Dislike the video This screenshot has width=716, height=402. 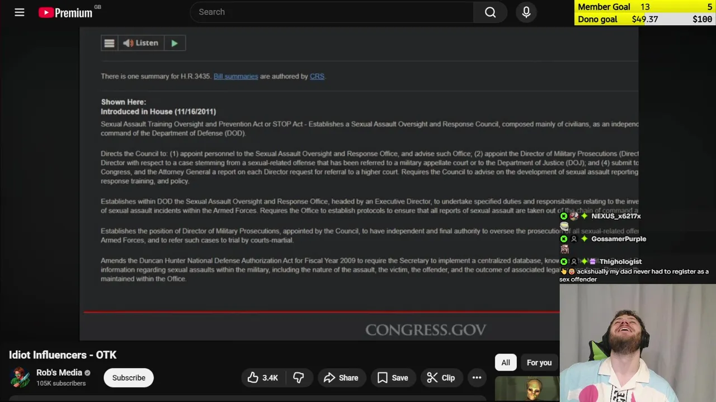pyautogui.click(x=299, y=378)
